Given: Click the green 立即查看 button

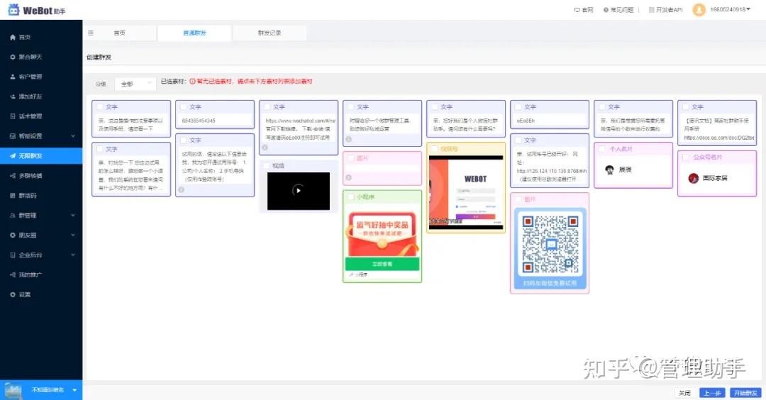Looking at the screenshot, I should 382,265.
